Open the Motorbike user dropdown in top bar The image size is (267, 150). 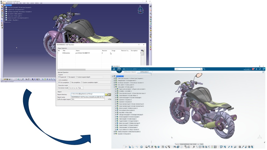pos(247,70)
